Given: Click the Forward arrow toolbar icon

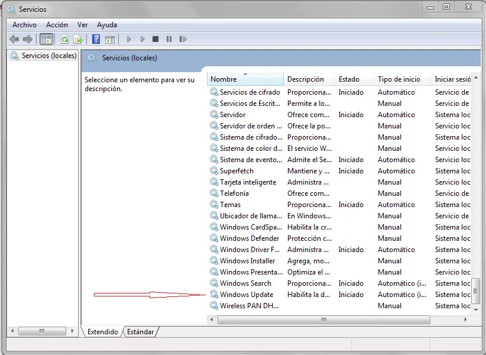Looking at the screenshot, I should [x=28, y=39].
